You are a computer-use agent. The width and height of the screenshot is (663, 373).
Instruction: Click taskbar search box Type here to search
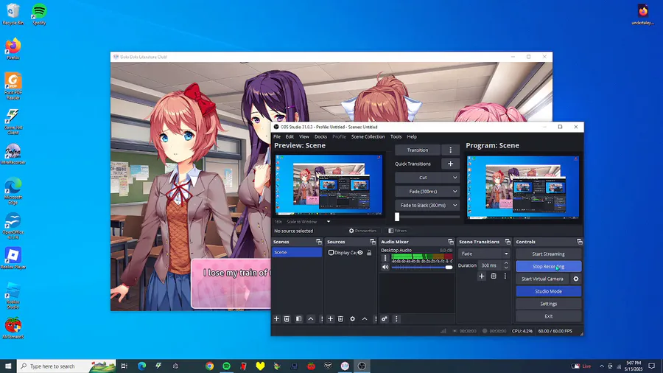pos(67,366)
